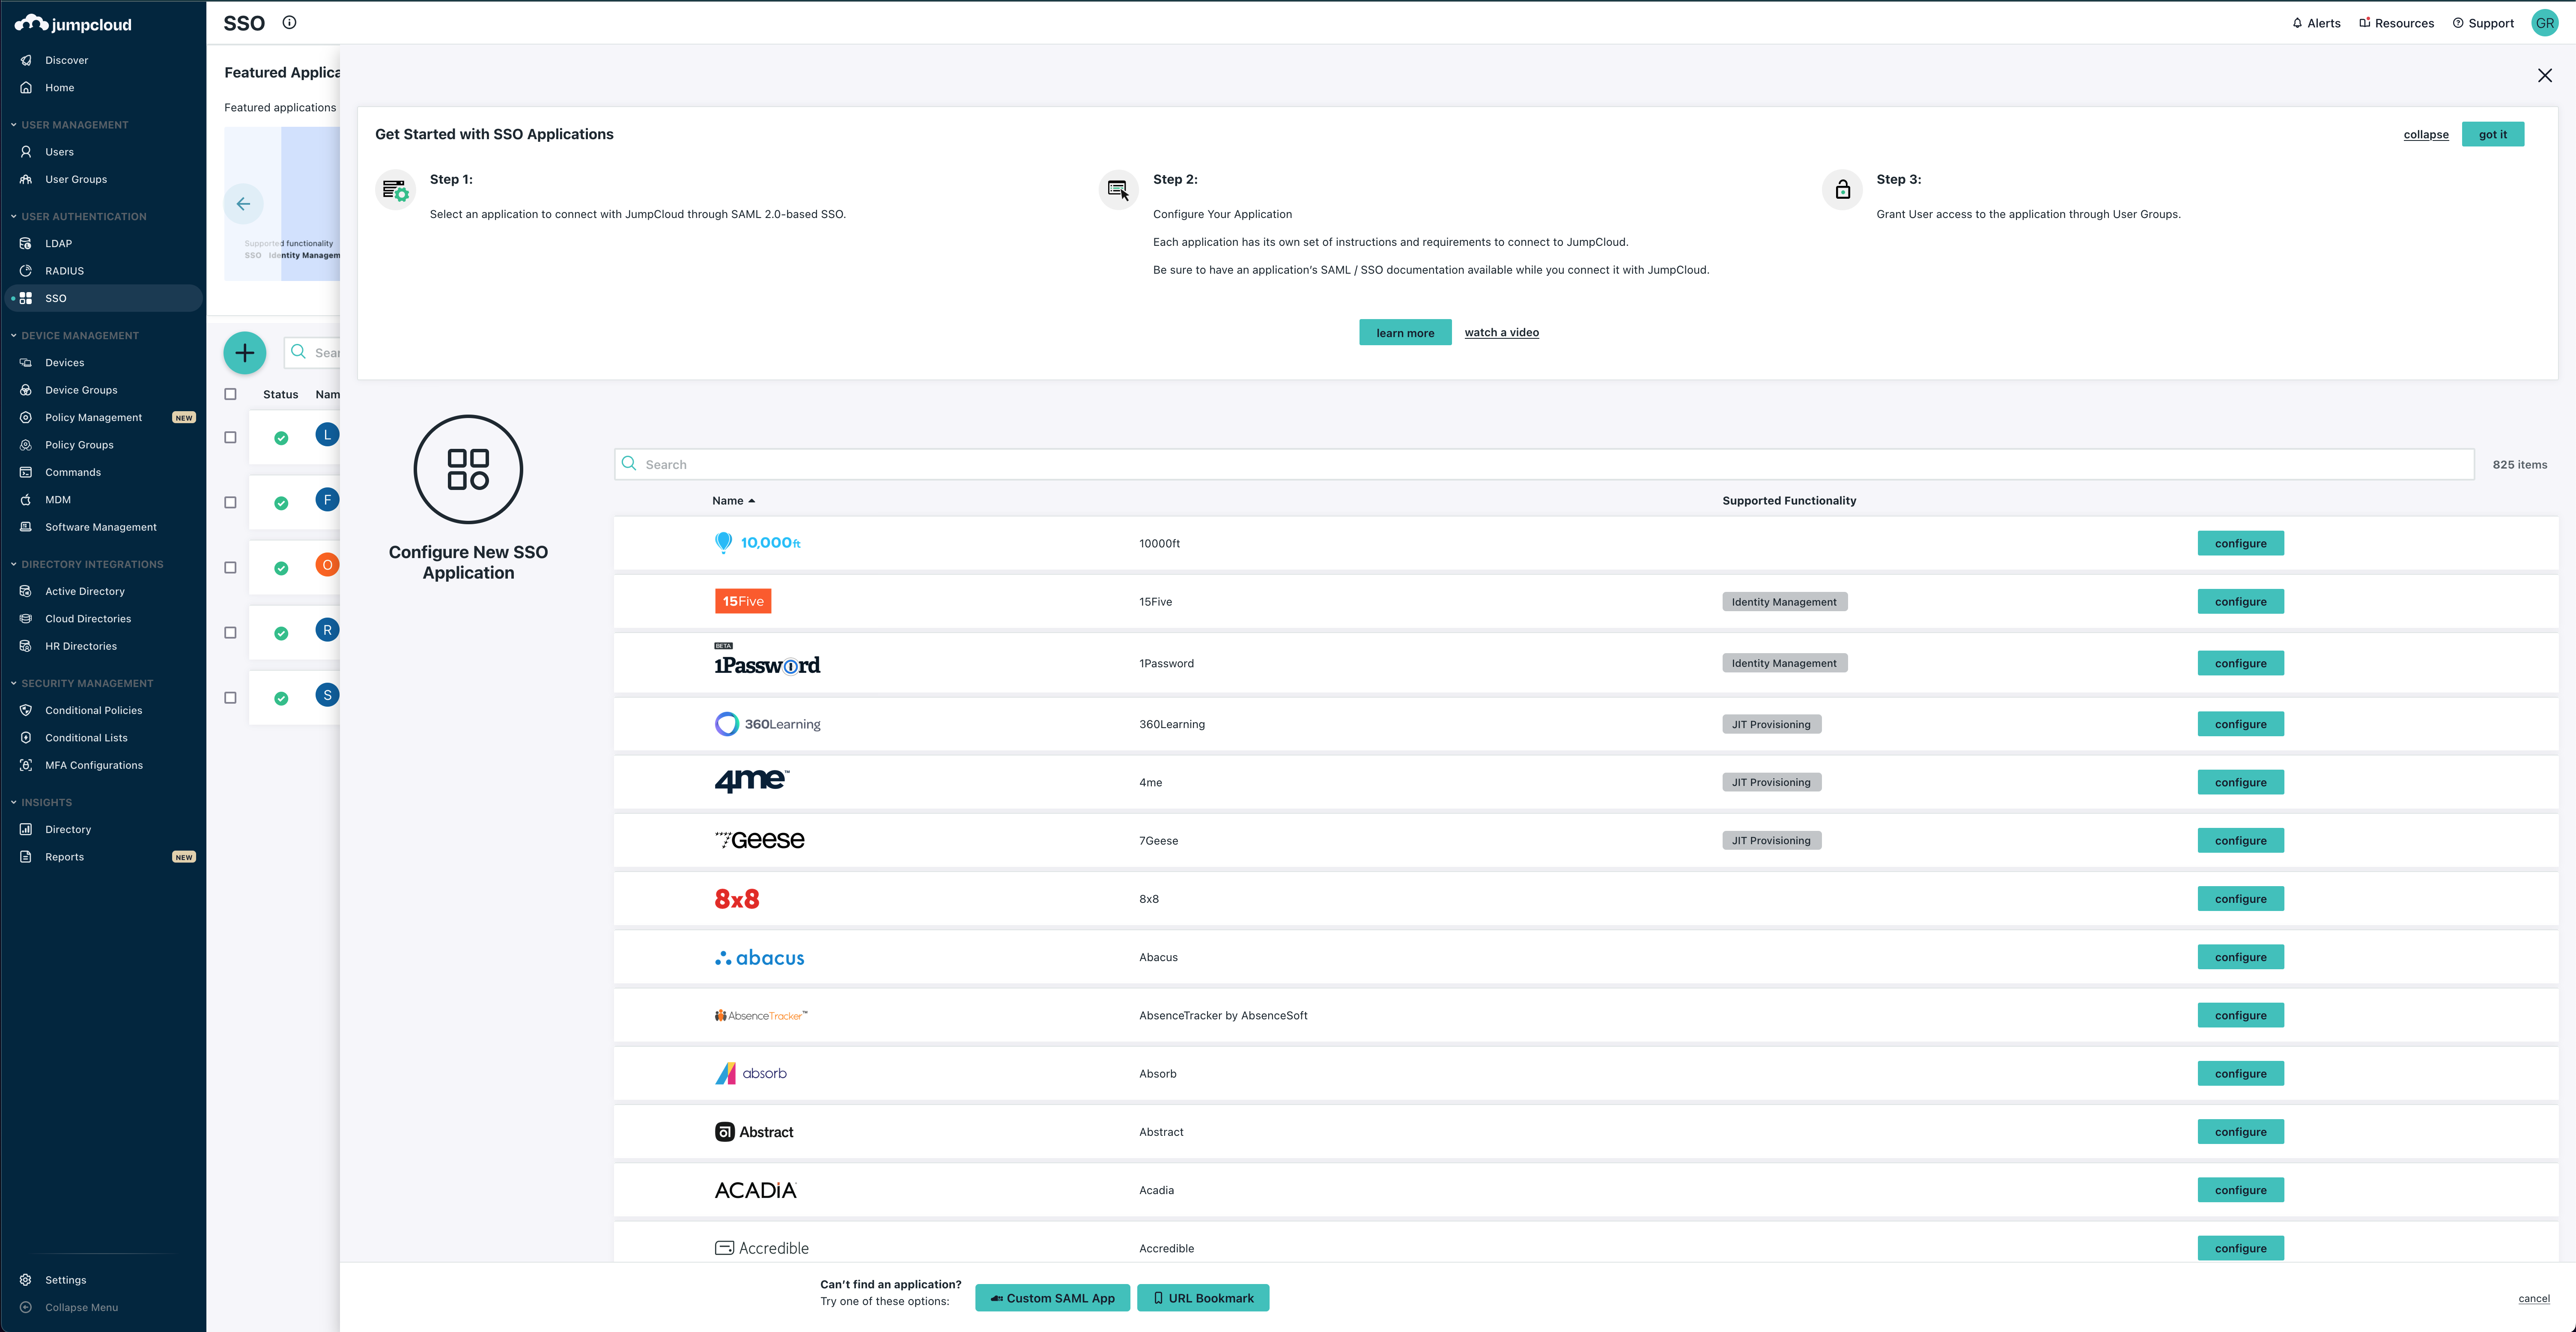Open Conditional Lists menu item
The image size is (2576, 1332).
tap(86, 738)
